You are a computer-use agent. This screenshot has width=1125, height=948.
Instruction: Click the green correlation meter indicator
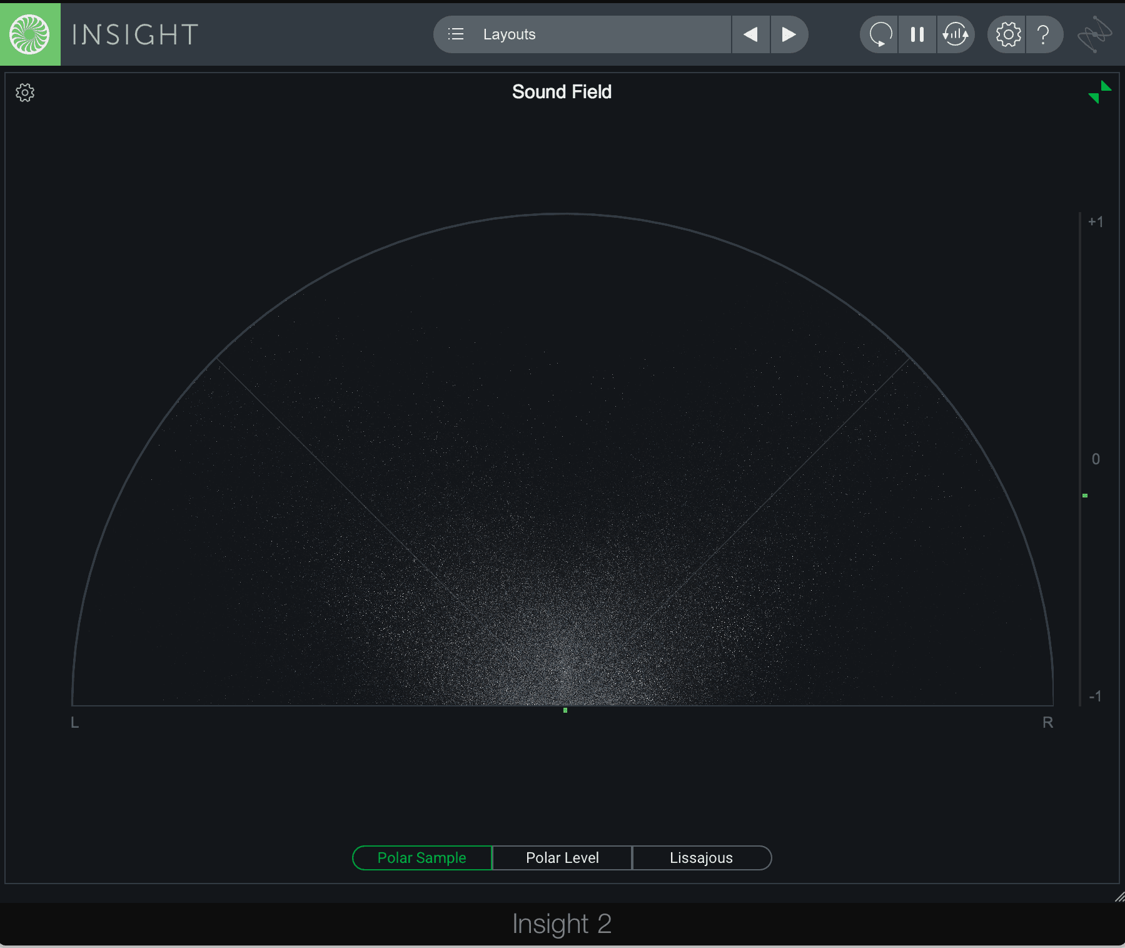(1085, 496)
